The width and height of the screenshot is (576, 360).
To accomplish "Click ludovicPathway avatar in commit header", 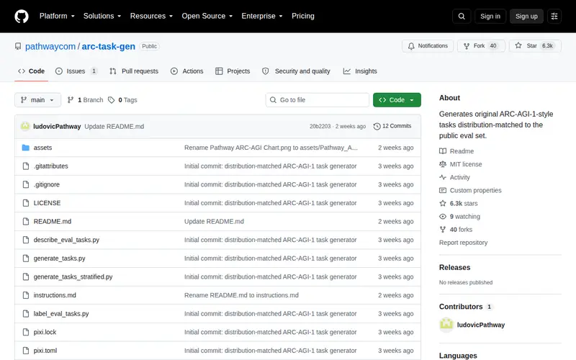I will (25, 127).
